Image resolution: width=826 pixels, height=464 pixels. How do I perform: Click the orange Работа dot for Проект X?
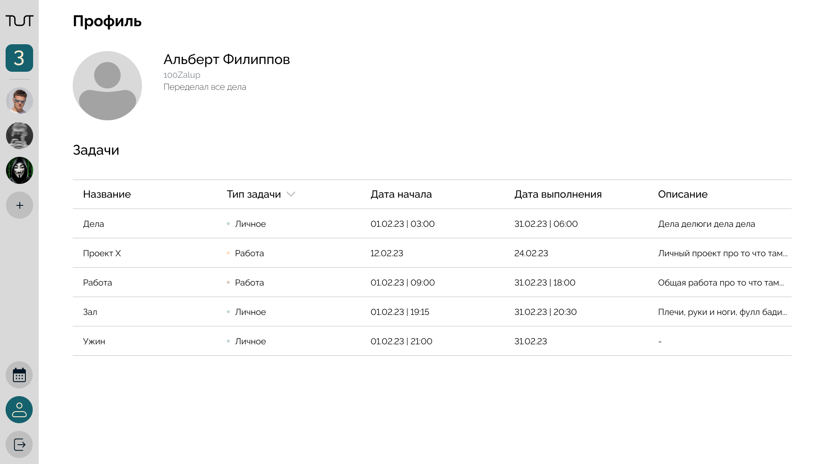(x=228, y=253)
